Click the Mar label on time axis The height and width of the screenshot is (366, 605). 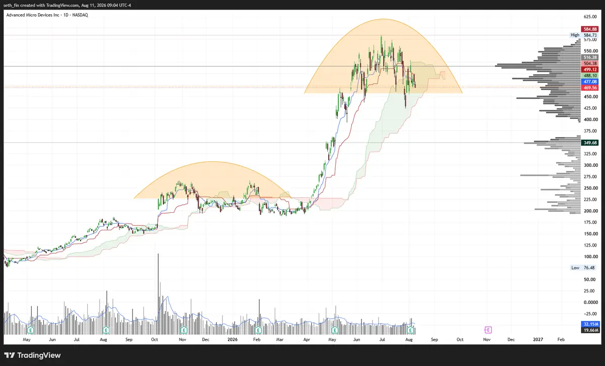pos(280,340)
